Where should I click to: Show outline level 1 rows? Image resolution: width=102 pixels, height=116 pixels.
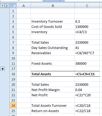(x=3, y=6)
